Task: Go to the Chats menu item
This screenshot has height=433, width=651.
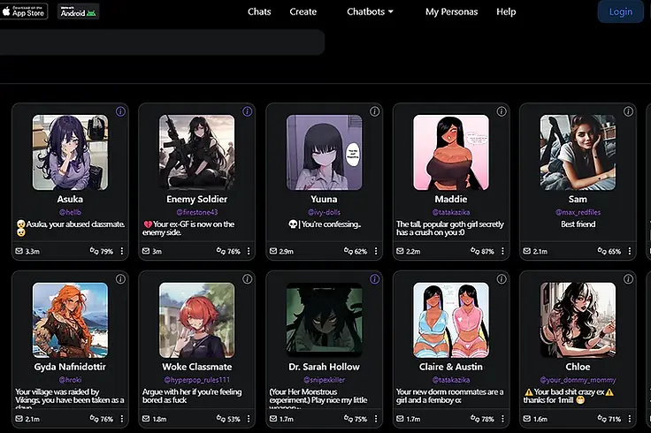Action: pyautogui.click(x=259, y=11)
